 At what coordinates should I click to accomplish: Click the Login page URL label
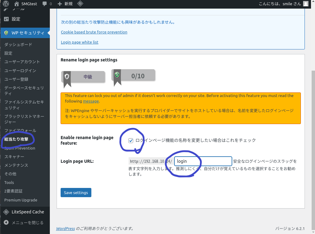(x=77, y=161)
